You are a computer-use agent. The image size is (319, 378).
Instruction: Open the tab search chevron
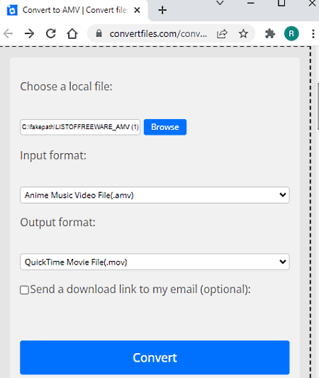[220, 3]
